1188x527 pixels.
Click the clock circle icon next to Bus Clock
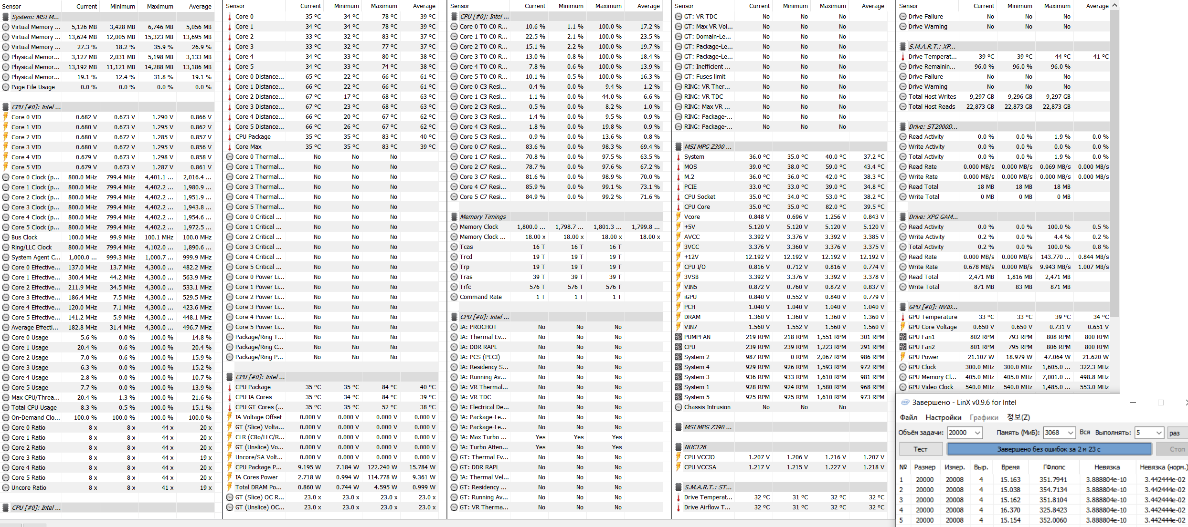[x=6, y=237]
